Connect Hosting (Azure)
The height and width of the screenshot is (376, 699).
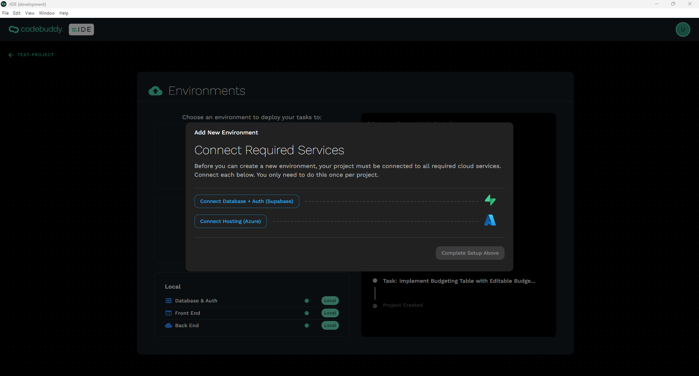pyautogui.click(x=230, y=222)
